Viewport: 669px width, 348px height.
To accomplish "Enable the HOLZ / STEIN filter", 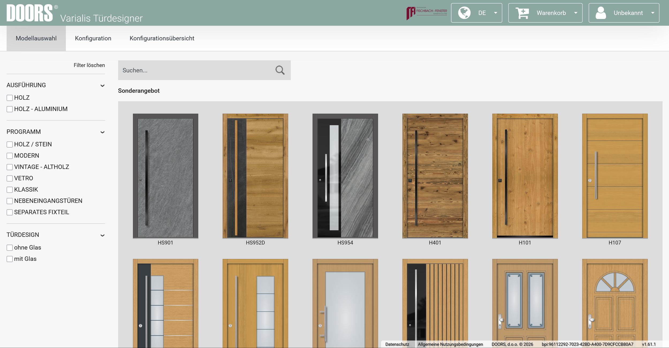I will point(10,144).
